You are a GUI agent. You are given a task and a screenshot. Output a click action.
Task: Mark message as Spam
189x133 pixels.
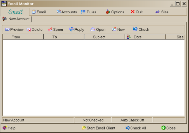click(55, 29)
